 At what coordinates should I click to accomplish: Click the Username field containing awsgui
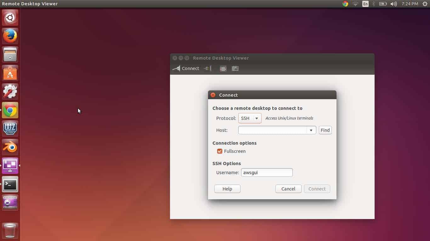tap(267, 173)
